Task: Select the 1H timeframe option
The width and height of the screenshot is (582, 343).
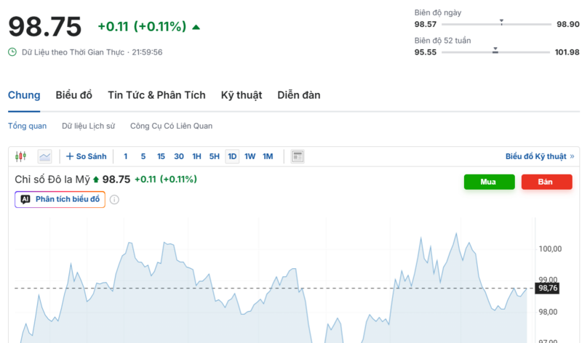Action: [196, 156]
